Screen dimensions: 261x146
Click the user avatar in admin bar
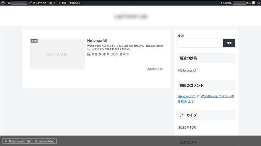[253, 3]
